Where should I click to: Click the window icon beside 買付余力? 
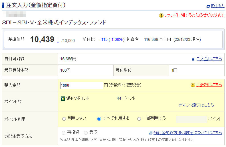208,6
